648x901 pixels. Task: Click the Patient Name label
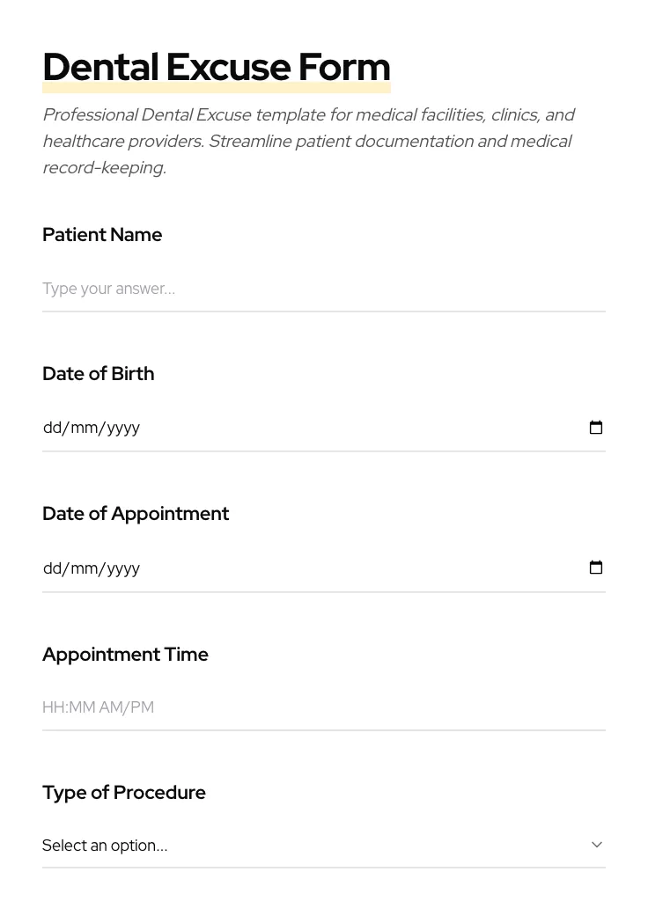[102, 235]
